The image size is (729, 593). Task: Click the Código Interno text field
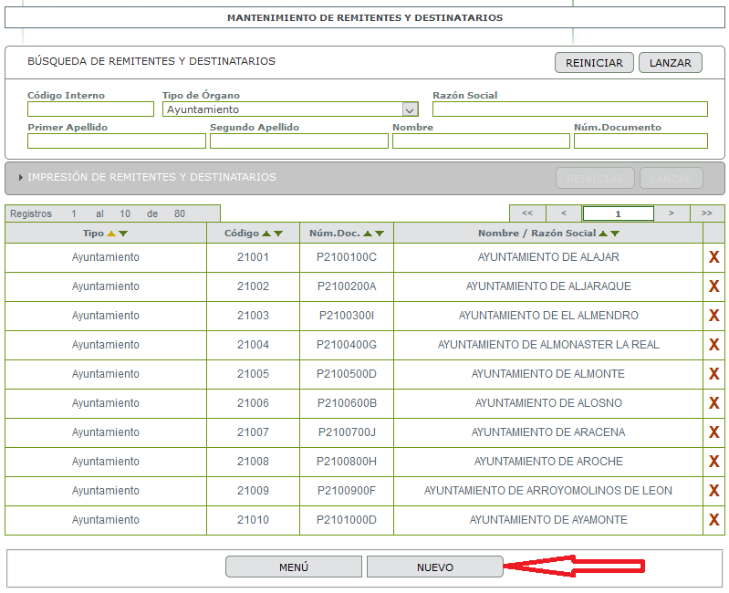pyautogui.click(x=90, y=109)
